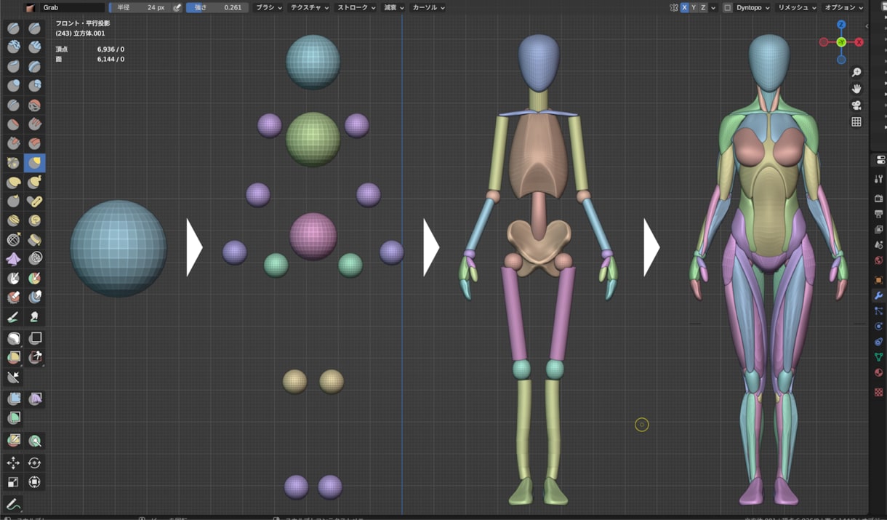The width and height of the screenshot is (887, 520).
Task: Open the ブラシ dropdown
Action: coord(269,7)
